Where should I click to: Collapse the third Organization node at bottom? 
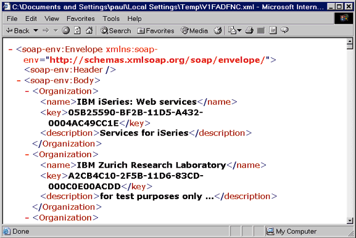[x=27, y=218]
